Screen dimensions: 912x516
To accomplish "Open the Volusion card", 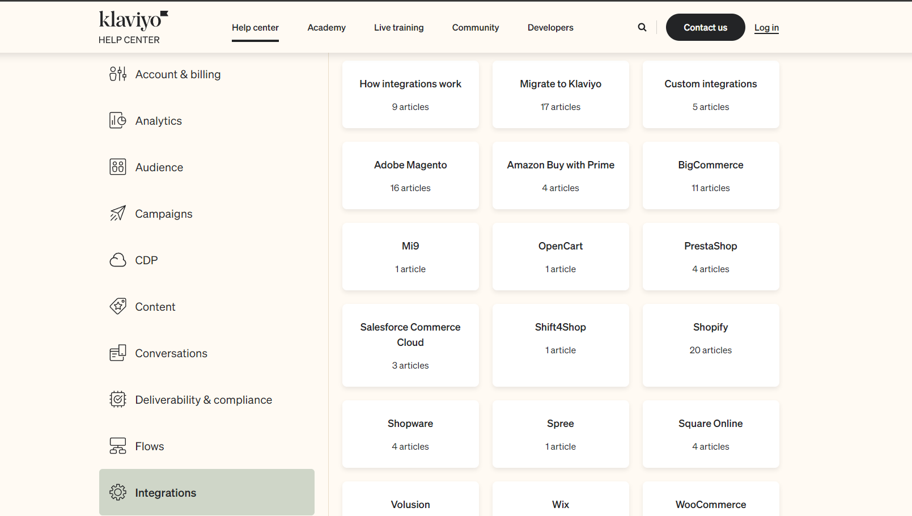I will point(410,499).
